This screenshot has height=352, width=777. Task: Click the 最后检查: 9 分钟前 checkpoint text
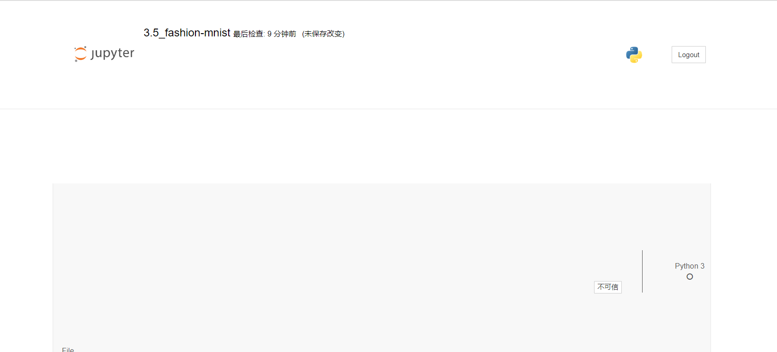[x=264, y=34]
